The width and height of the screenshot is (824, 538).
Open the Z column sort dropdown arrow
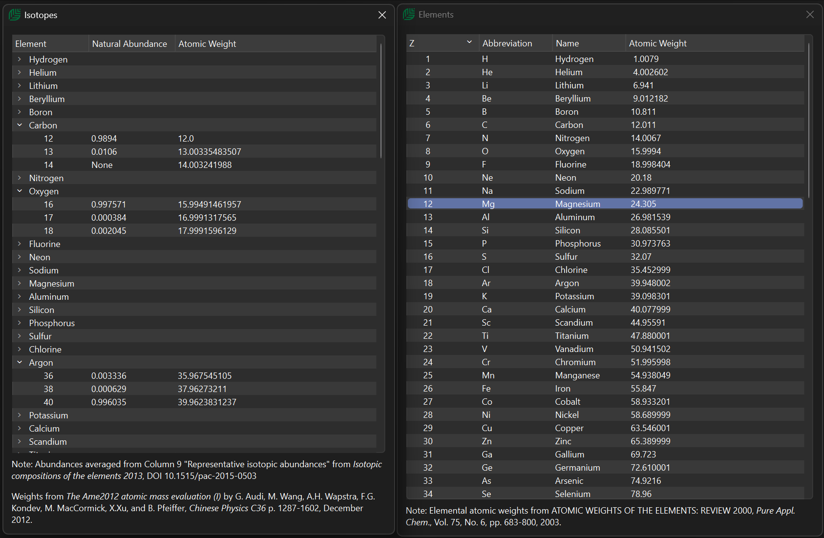(469, 42)
